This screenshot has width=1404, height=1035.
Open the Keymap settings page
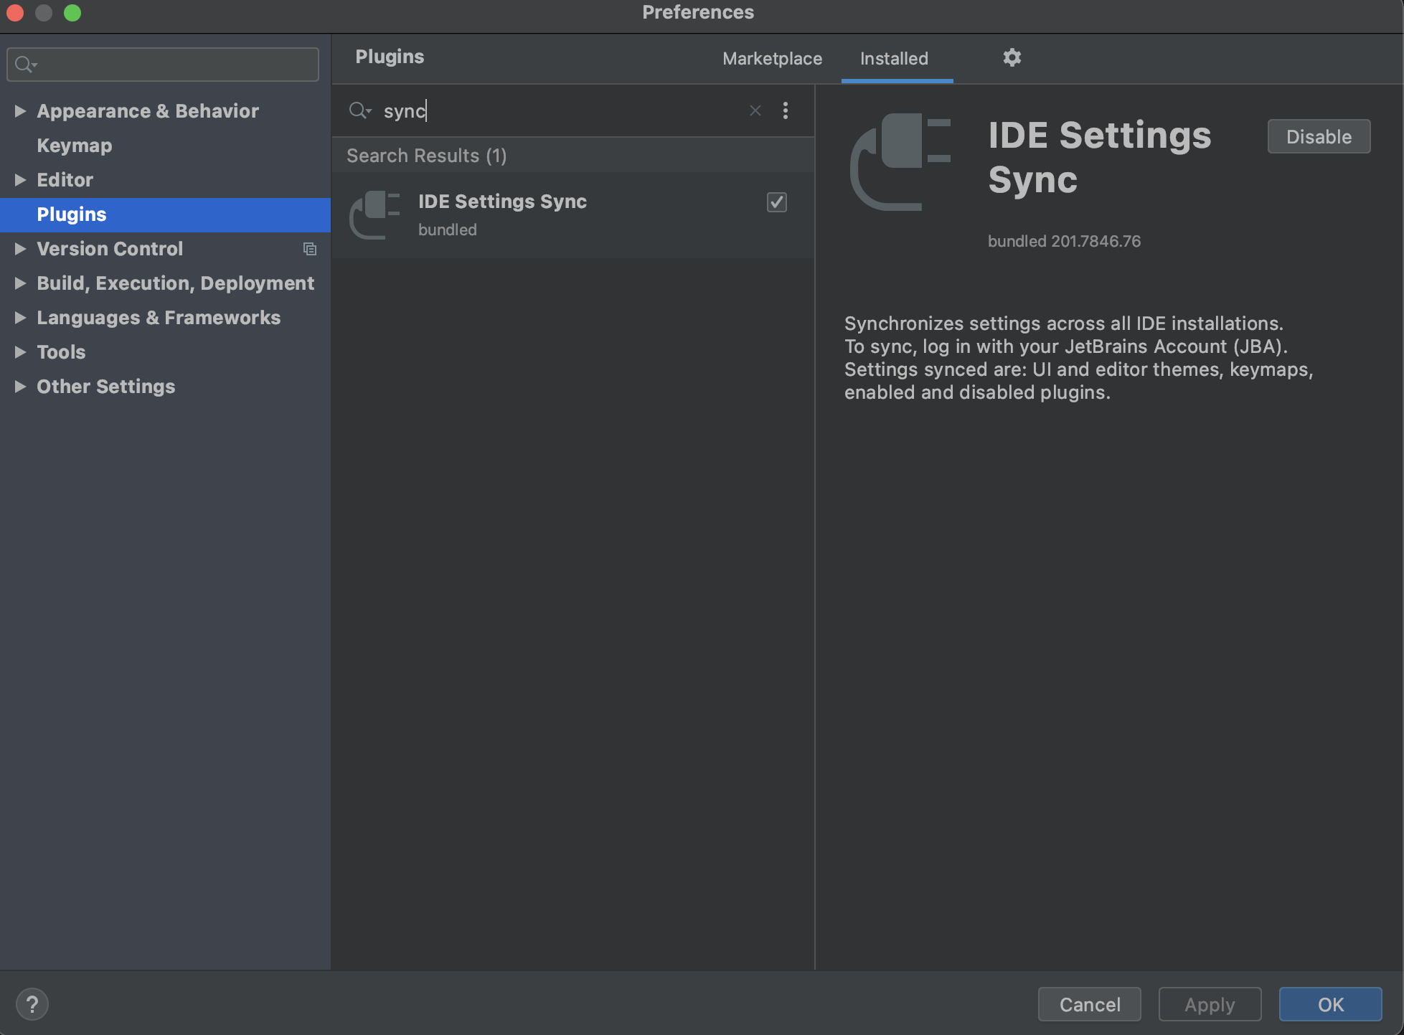click(x=75, y=146)
